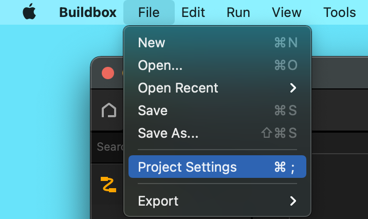This screenshot has height=219, width=368.
Task: Select the orange node path icon
Action: click(108, 185)
